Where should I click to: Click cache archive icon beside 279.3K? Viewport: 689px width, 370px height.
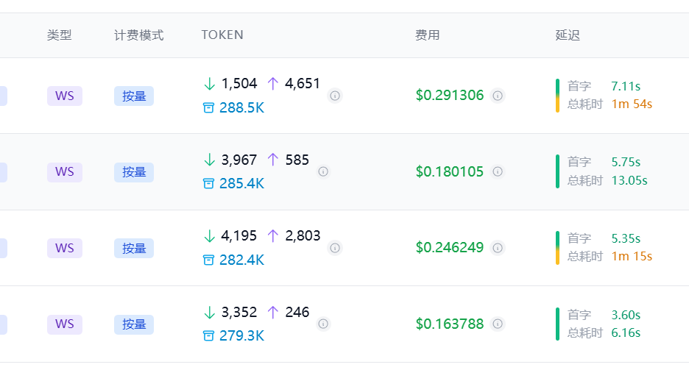pyautogui.click(x=208, y=335)
